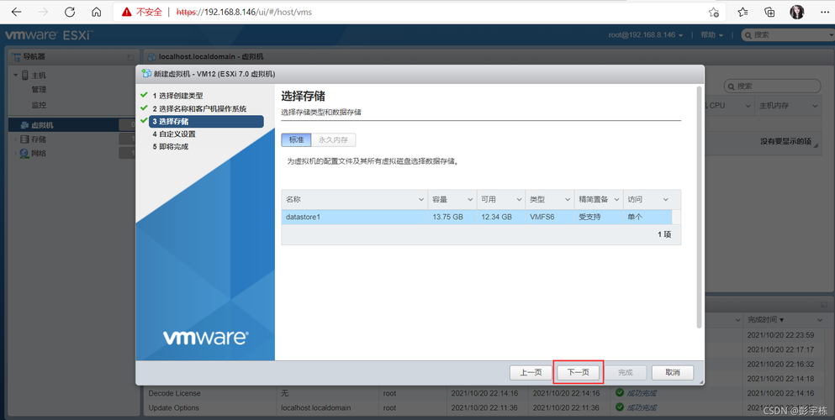Open the 名称 column dropdown arrow
835x420 pixels.
[x=421, y=200]
